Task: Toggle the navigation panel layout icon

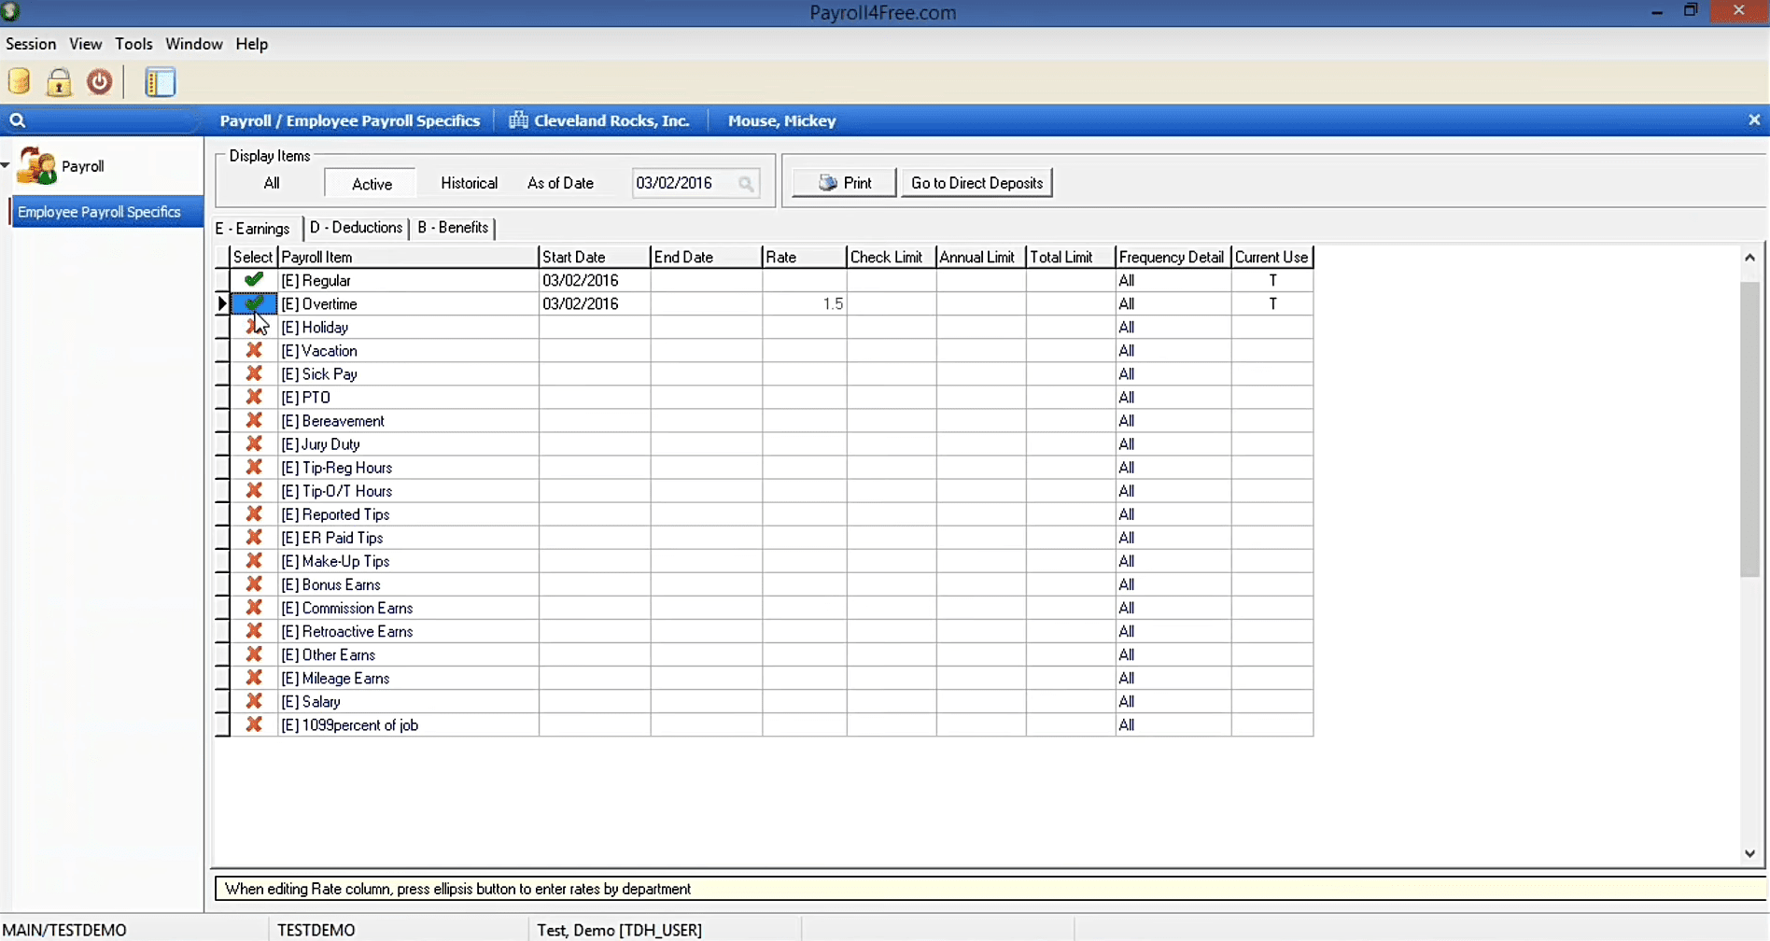Action: pos(160,82)
